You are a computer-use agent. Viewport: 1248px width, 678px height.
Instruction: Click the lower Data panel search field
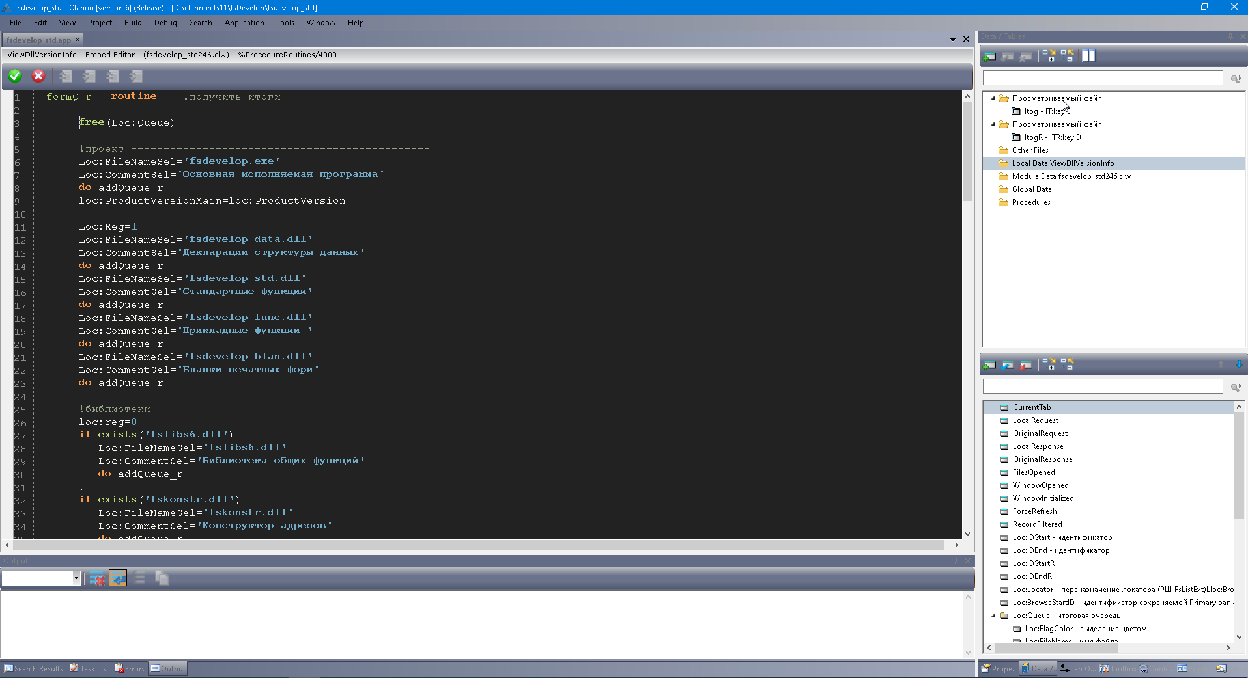click(x=1102, y=386)
